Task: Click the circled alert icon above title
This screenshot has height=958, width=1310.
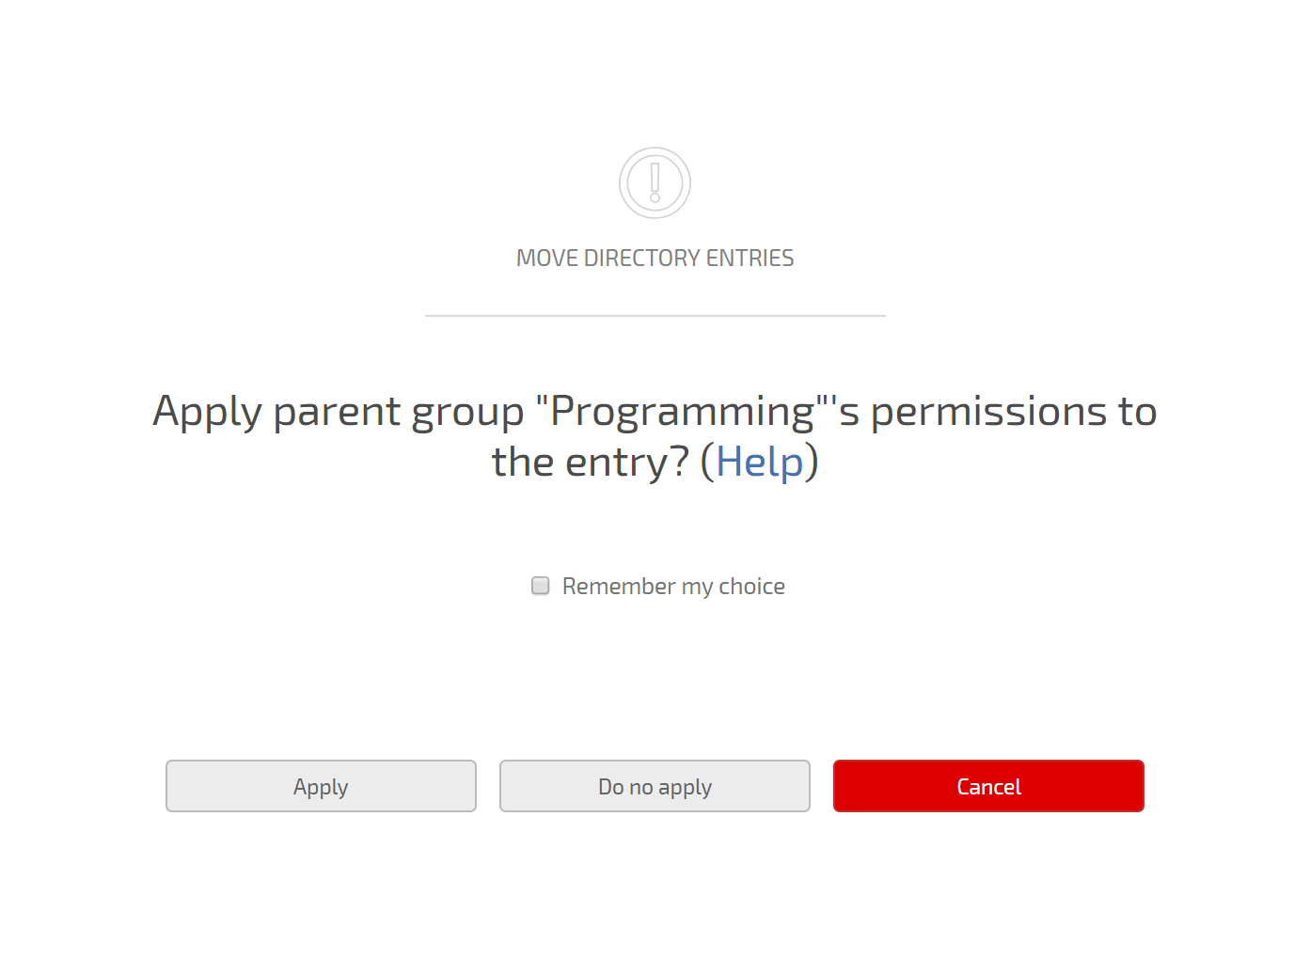Action: click(x=655, y=182)
